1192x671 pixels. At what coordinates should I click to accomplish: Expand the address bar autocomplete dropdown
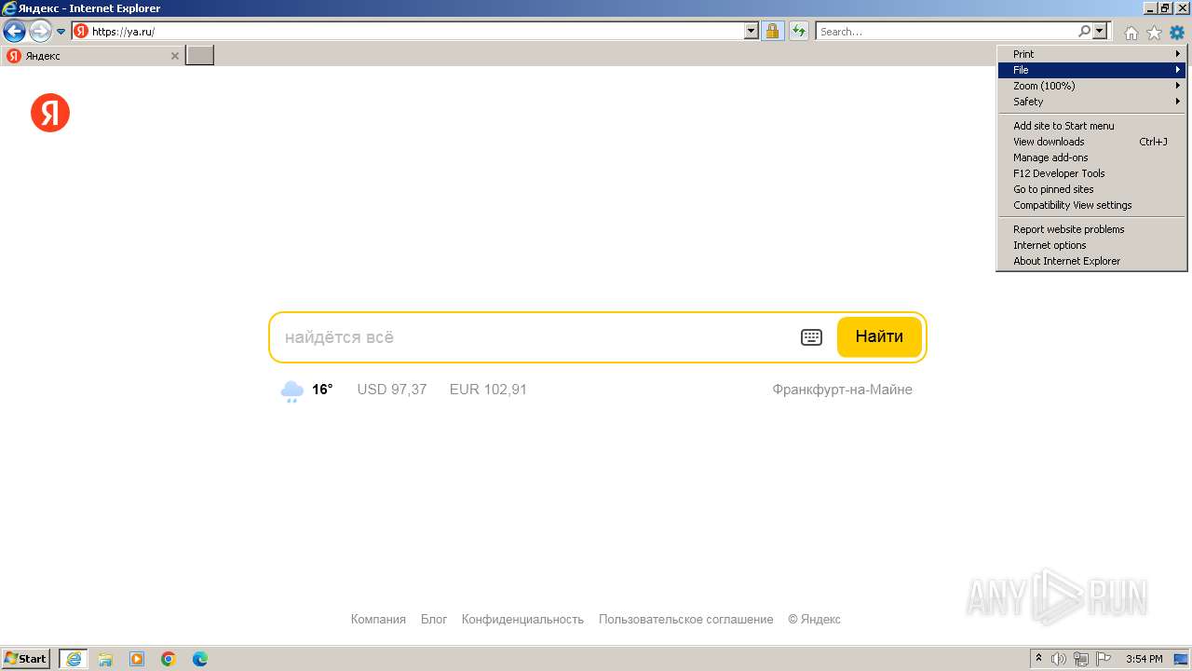click(x=752, y=31)
